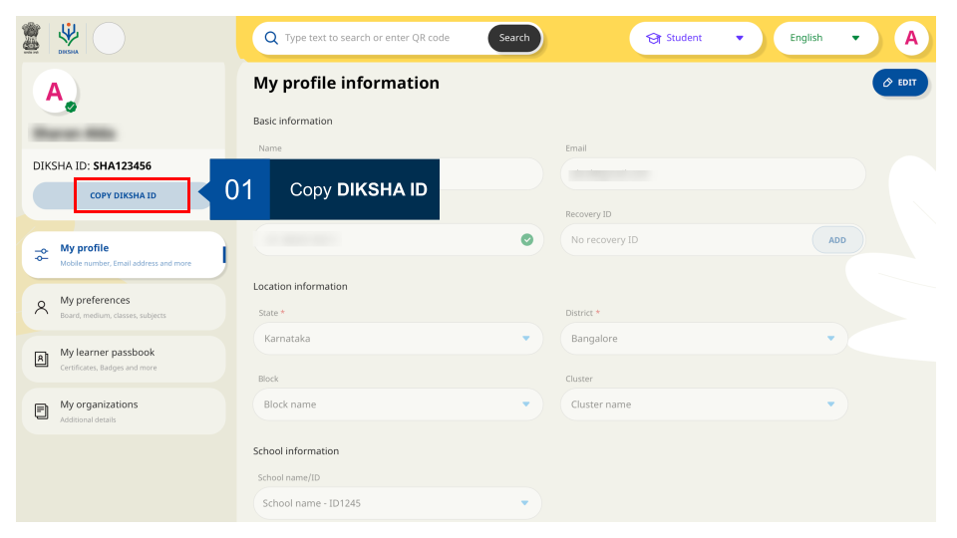
Task: Open the user avatar menu at top right
Action: [x=910, y=38]
